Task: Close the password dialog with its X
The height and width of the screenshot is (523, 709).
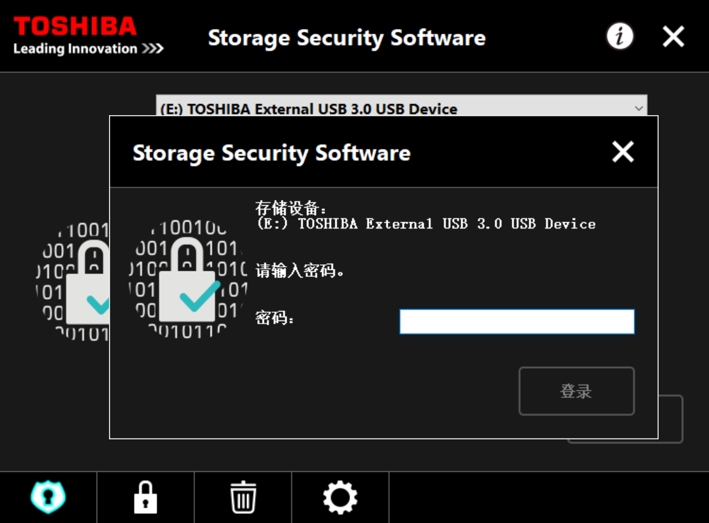Action: coord(623,151)
